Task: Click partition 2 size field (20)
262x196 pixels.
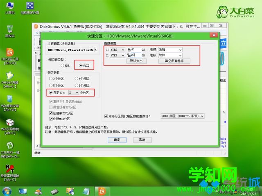Action: [x=136, y=55]
